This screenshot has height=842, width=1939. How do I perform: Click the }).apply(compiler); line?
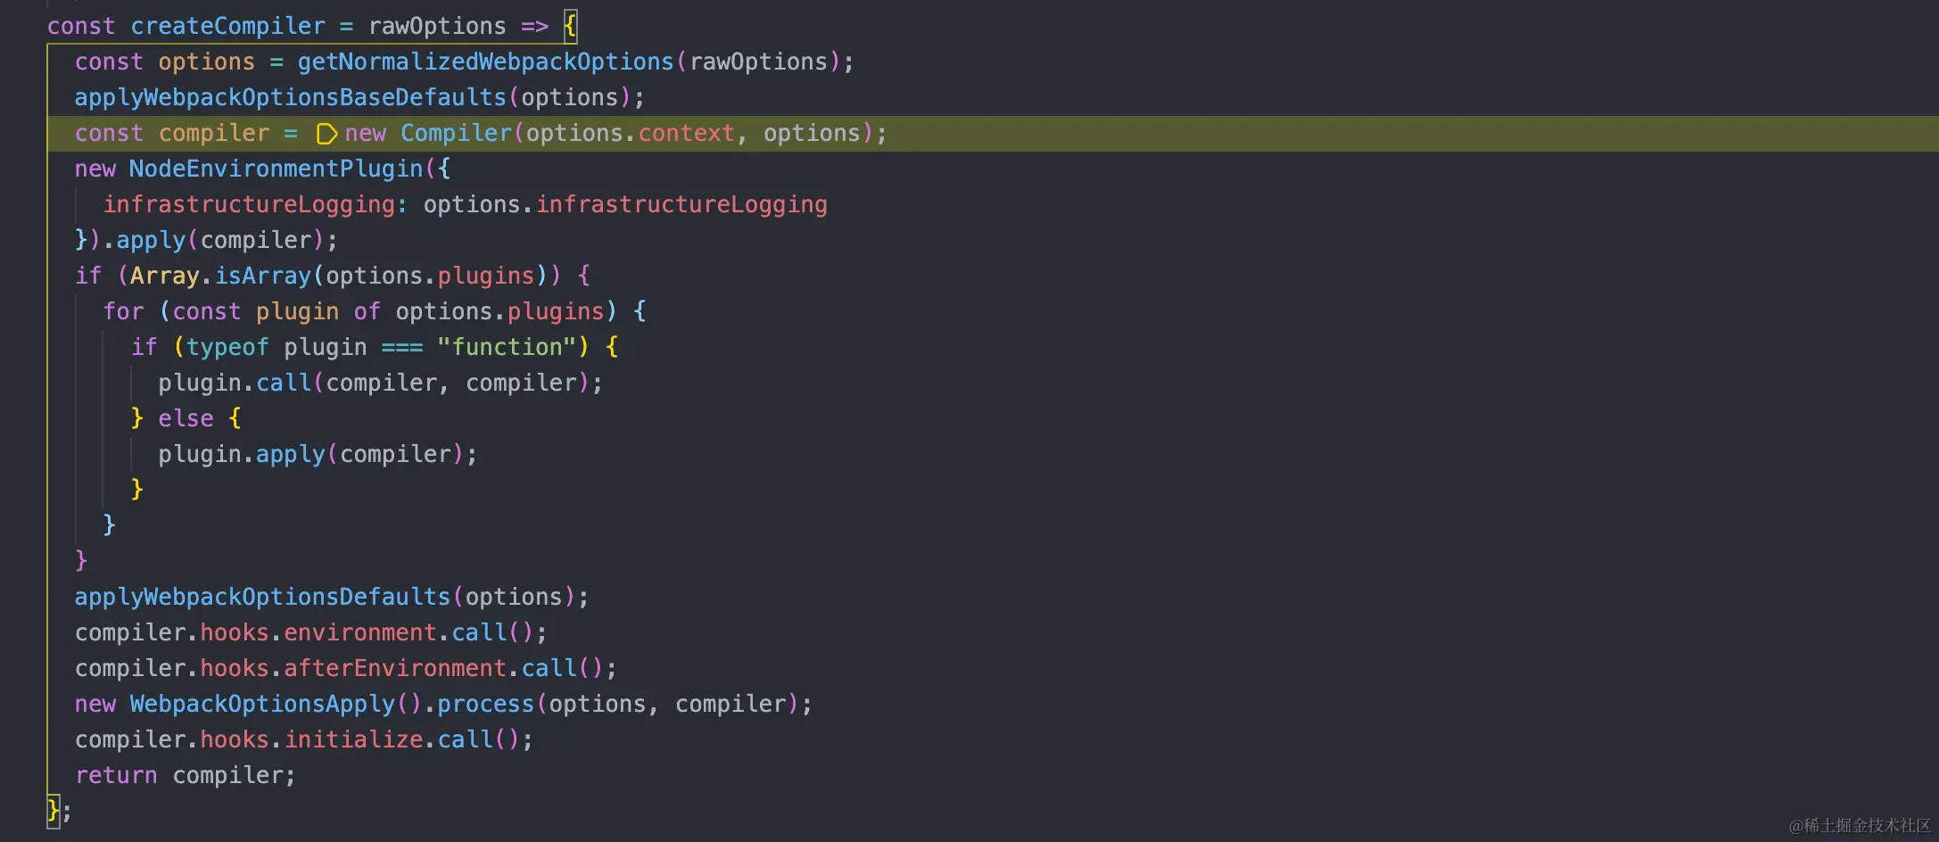pyautogui.click(x=206, y=241)
